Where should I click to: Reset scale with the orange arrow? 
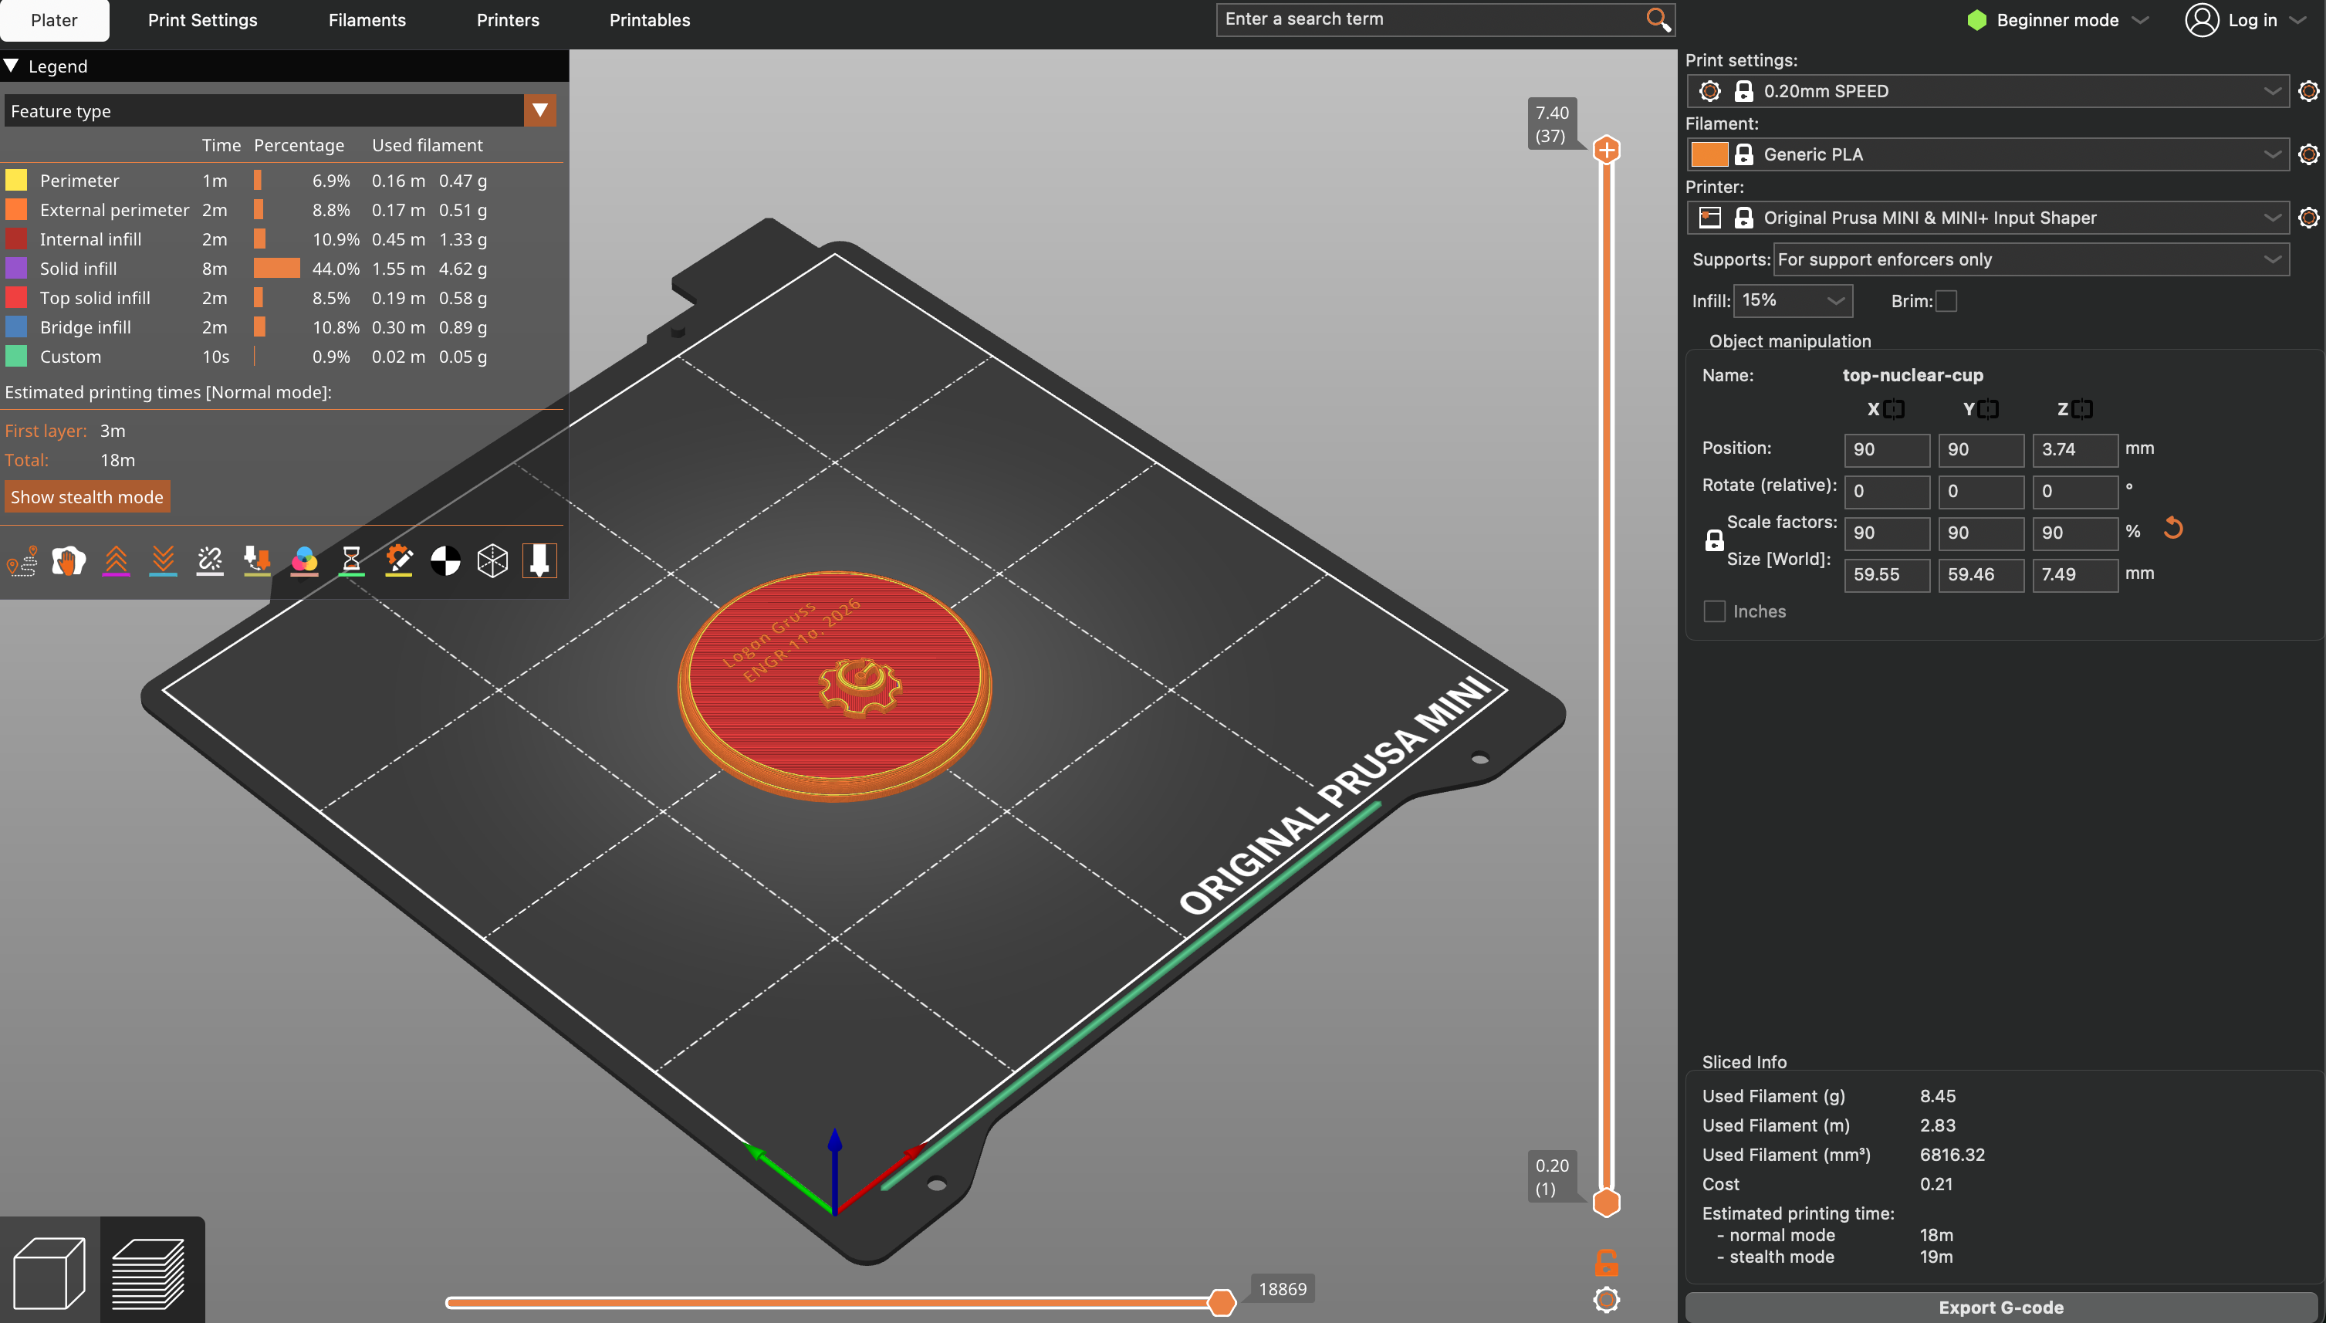point(2172,528)
